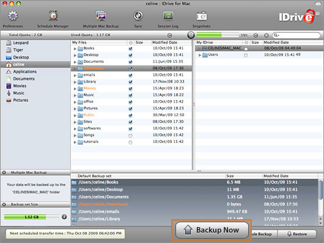Uncheck the Books folder checkbox
This screenshot has height=243, width=324.
point(130,49)
